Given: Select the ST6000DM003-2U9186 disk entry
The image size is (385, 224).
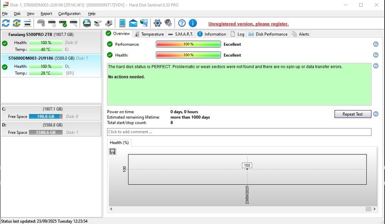Looking at the screenshot, I should tap(51, 66).
